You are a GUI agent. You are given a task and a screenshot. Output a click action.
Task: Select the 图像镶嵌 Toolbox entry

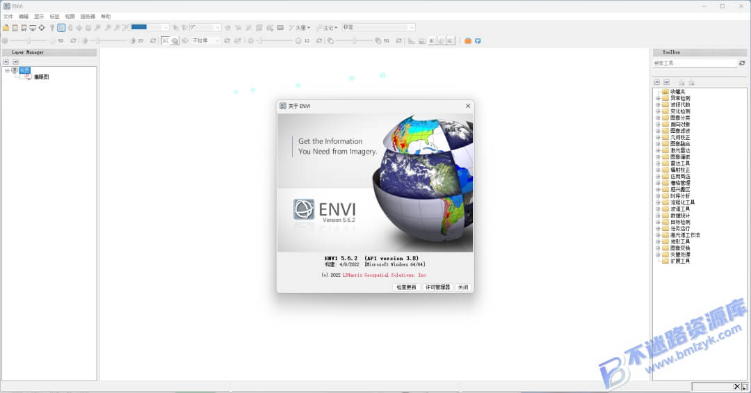(680, 157)
